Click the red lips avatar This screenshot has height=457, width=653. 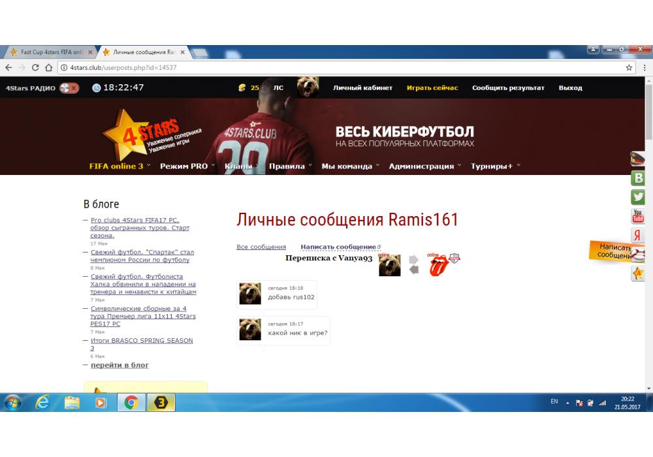point(439,266)
